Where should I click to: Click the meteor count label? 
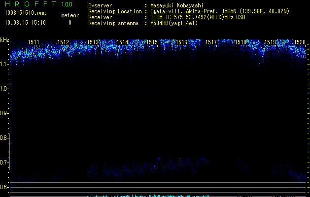tap(70, 15)
